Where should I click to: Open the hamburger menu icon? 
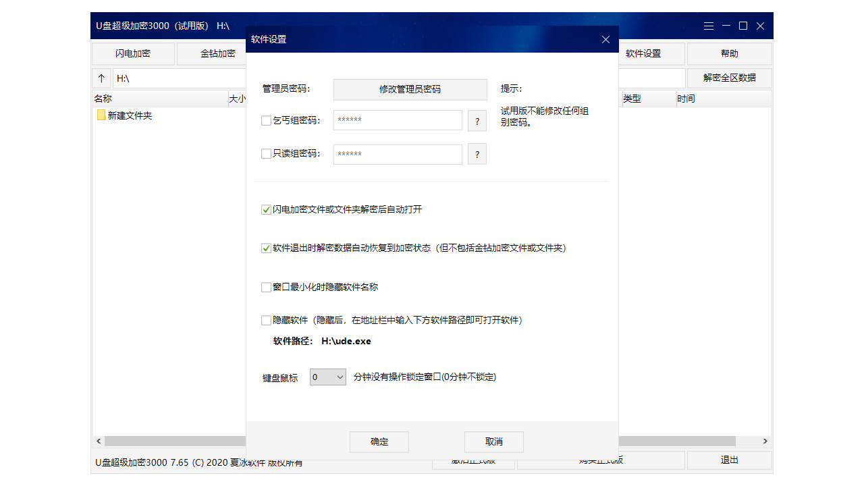tap(709, 26)
